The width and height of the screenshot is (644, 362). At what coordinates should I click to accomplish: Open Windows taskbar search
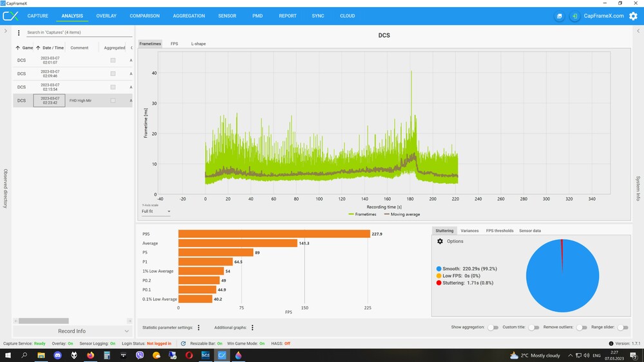pos(24,356)
